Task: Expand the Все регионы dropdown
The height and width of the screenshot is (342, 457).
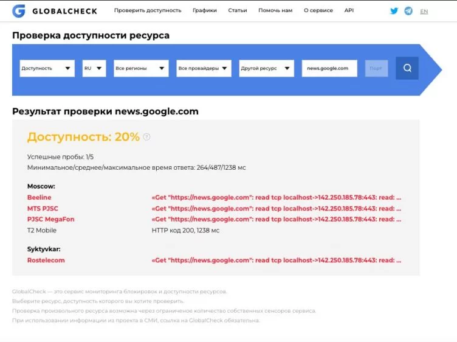Action: [x=141, y=68]
